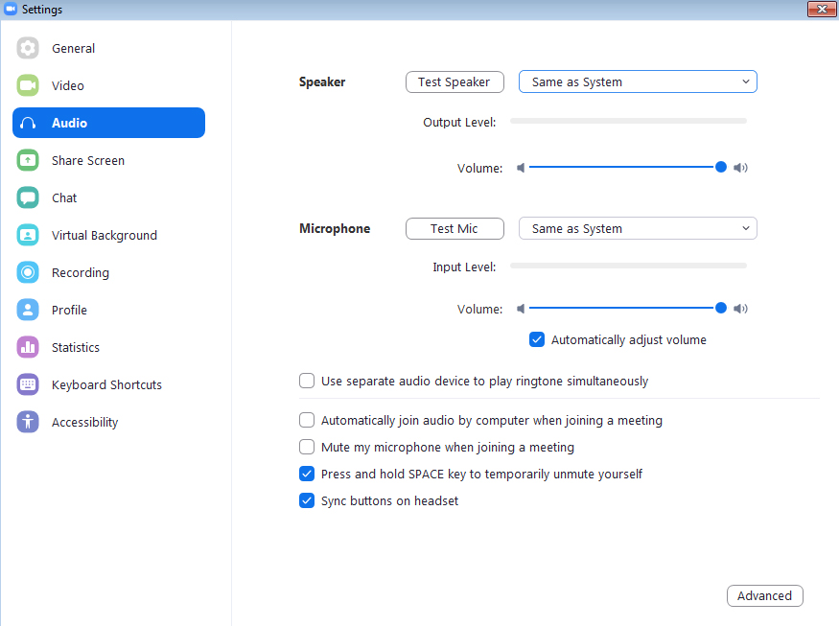Click the Test Speaker button
The image size is (839, 626).
(454, 81)
